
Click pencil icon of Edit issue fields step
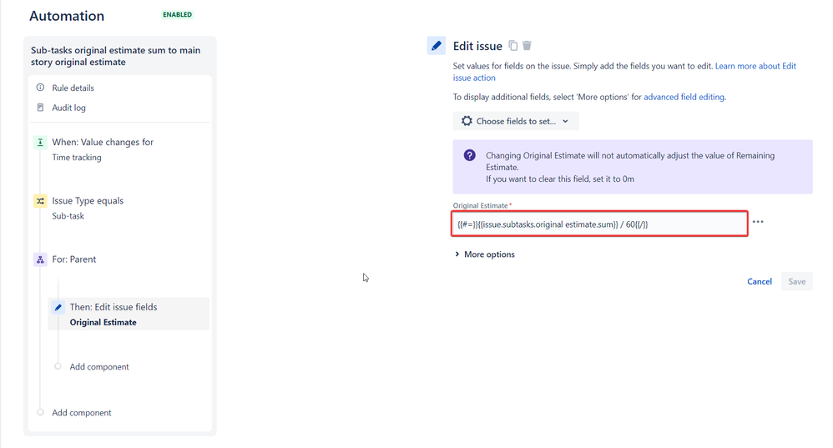(58, 307)
